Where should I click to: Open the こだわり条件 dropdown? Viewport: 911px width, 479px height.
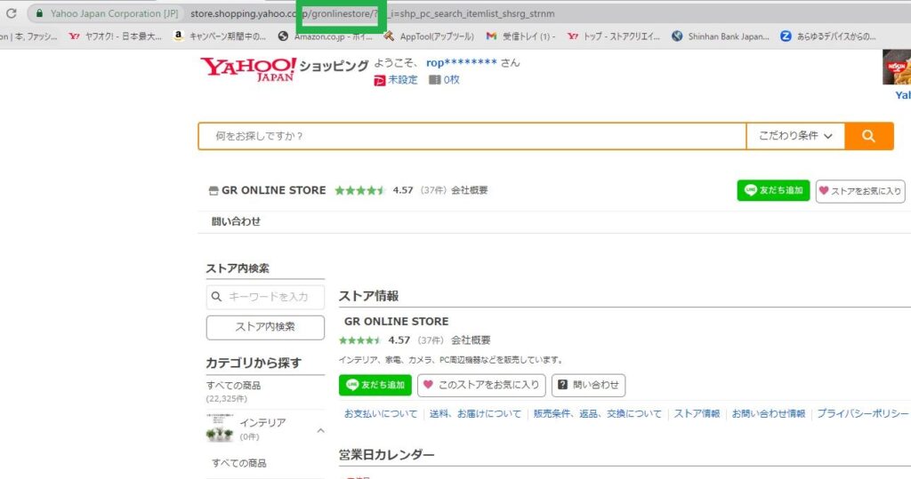click(795, 136)
